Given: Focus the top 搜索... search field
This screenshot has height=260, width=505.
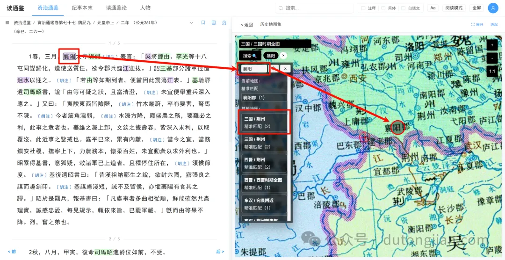Looking at the screenshot, I should coord(314,8).
